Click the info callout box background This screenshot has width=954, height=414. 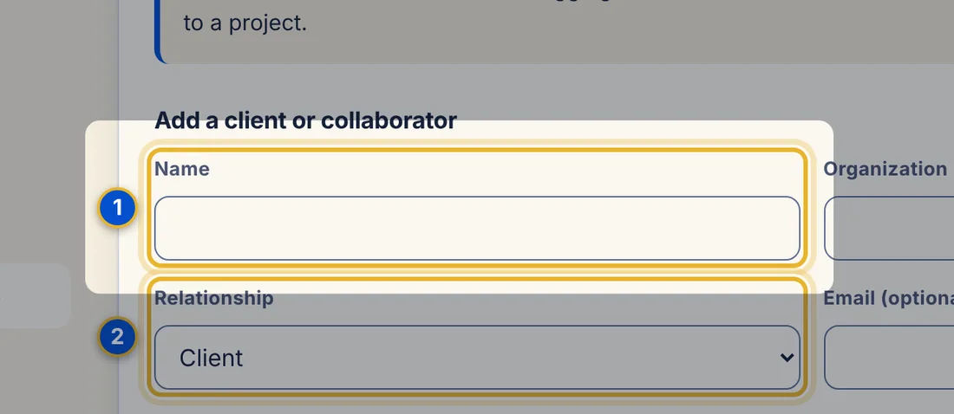(553, 30)
